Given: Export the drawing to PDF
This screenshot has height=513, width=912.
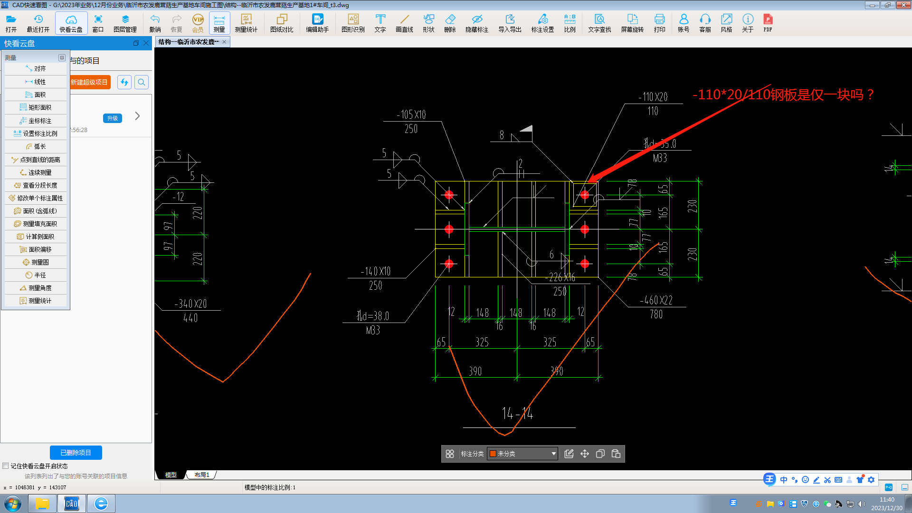Looking at the screenshot, I should pyautogui.click(x=768, y=23).
